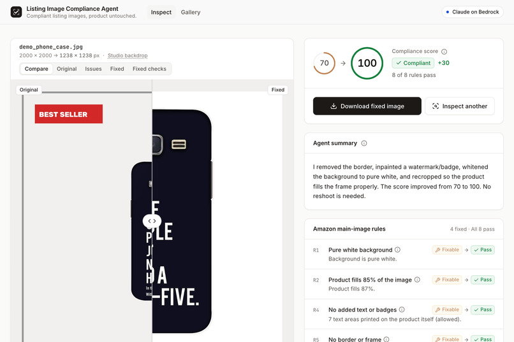514x342 pixels.
Task: Click the Agent summary info icon
Action: (364, 143)
